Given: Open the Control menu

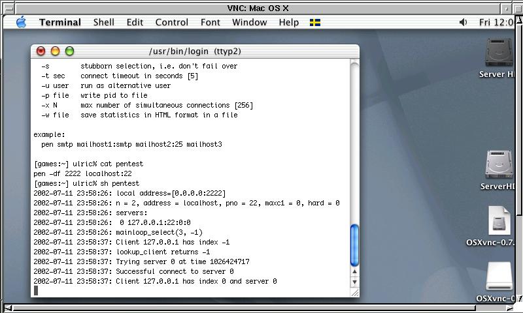Looking at the screenshot, I should tap(172, 22).
